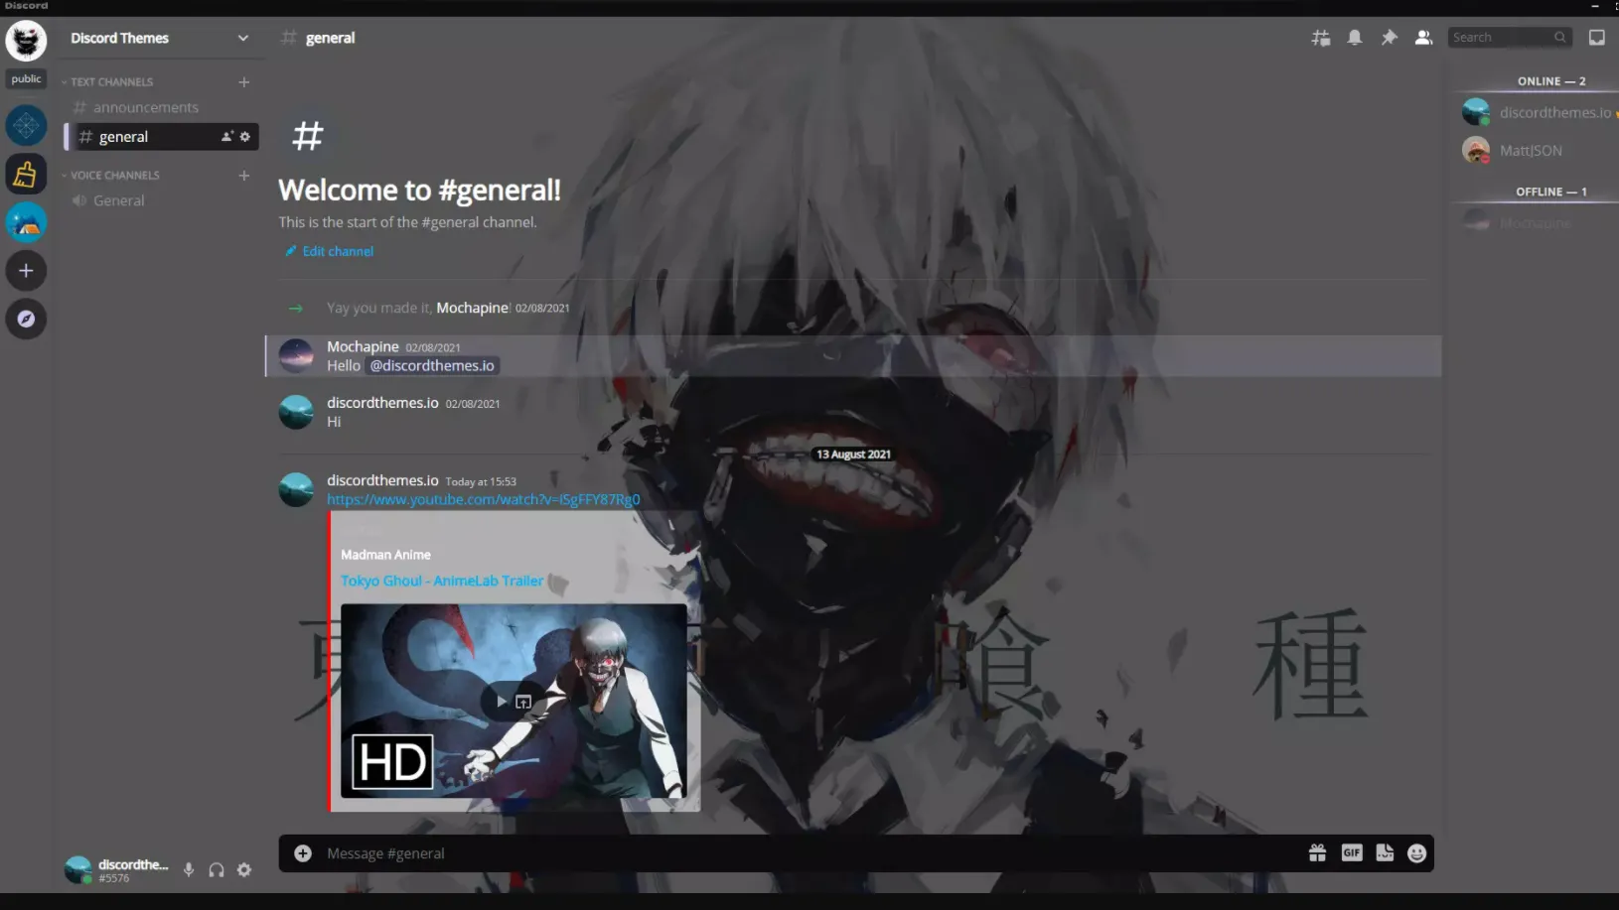Image resolution: width=1619 pixels, height=910 pixels.
Task: Create a new voice channel
Action: coord(244,176)
